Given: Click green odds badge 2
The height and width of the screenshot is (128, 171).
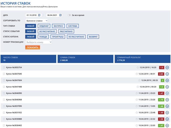Looking at the screenshot, I should coord(162,80).
